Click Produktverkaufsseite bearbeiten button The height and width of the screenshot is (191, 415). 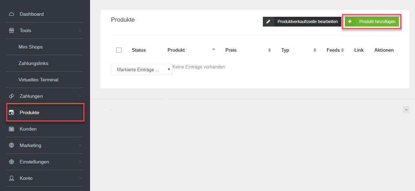(302, 22)
